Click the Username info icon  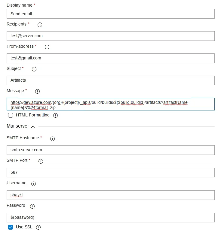point(34,184)
